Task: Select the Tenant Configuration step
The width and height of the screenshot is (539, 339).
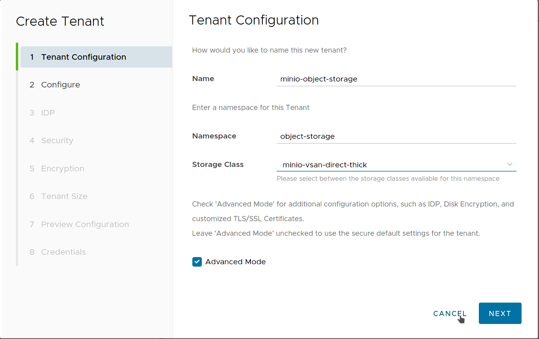Action: click(83, 57)
